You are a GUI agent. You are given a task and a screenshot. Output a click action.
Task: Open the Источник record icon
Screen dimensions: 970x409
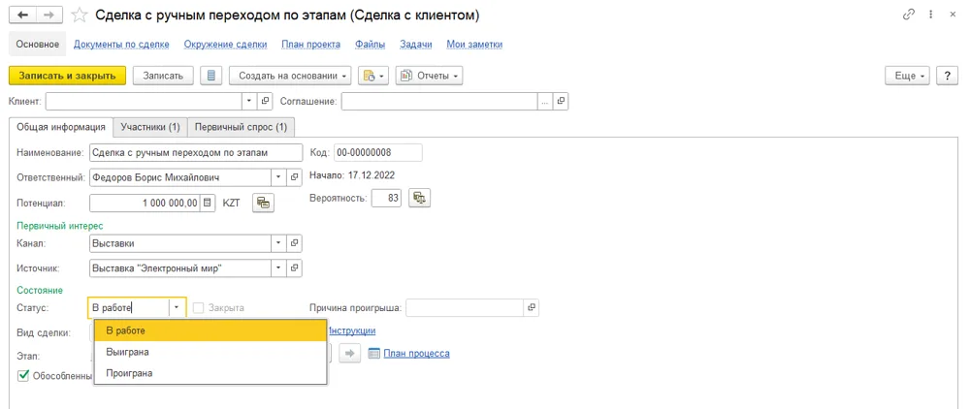pos(295,268)
